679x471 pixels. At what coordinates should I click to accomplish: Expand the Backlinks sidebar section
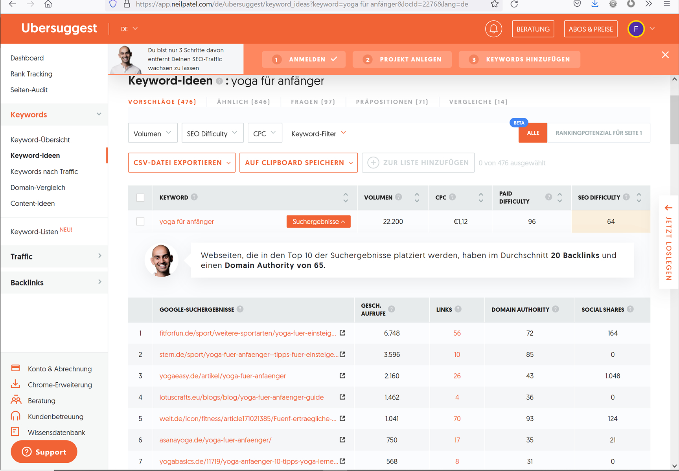pos(54,283)
